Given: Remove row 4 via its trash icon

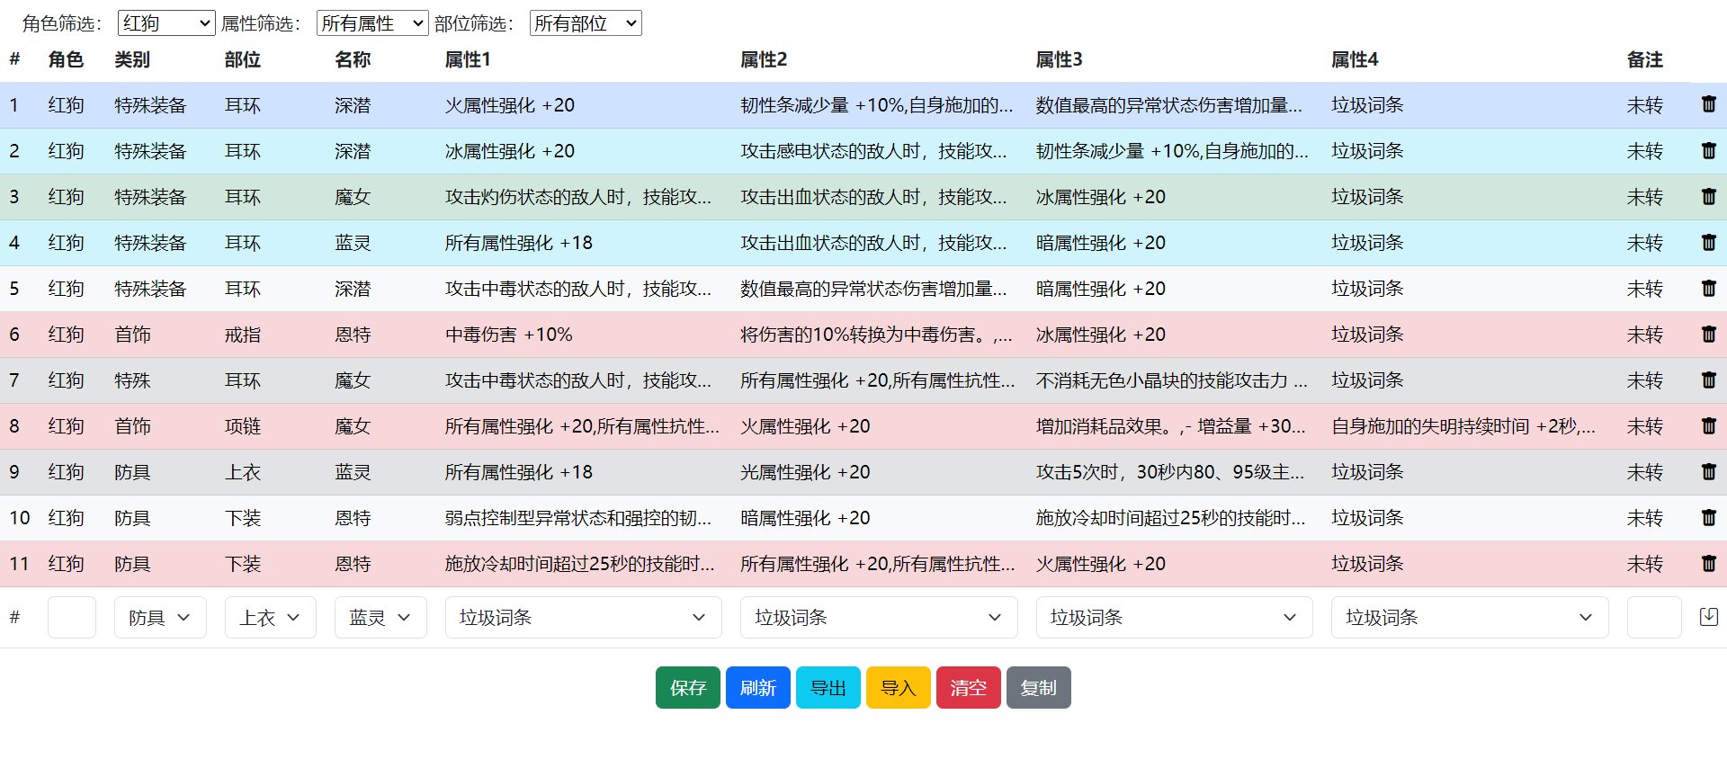Looking at the screenshot, I should 1709,242.
